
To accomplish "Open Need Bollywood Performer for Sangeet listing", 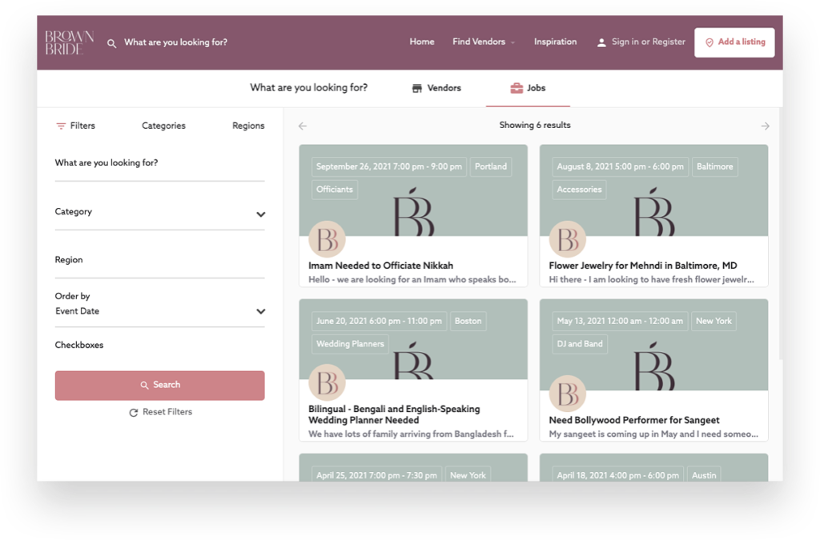I will [x=634, y=421].
